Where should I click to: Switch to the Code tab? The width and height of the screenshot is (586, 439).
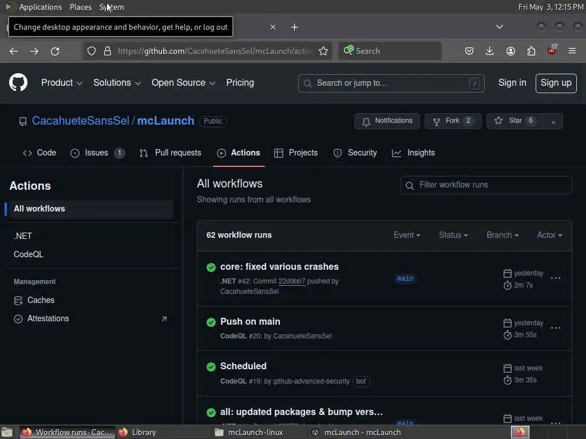(x=39, y=153)
